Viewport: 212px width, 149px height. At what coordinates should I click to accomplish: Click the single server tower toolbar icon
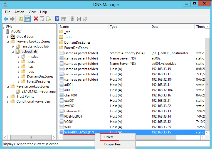tap(72, 19)
